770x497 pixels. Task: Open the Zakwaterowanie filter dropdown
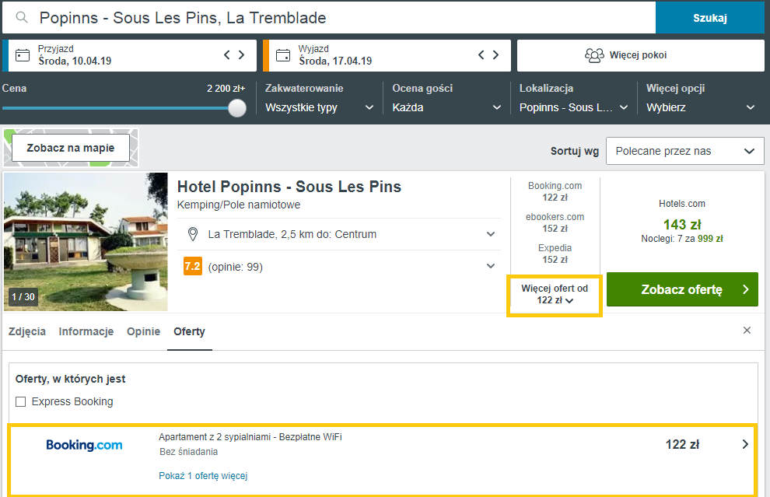point(319,107)
